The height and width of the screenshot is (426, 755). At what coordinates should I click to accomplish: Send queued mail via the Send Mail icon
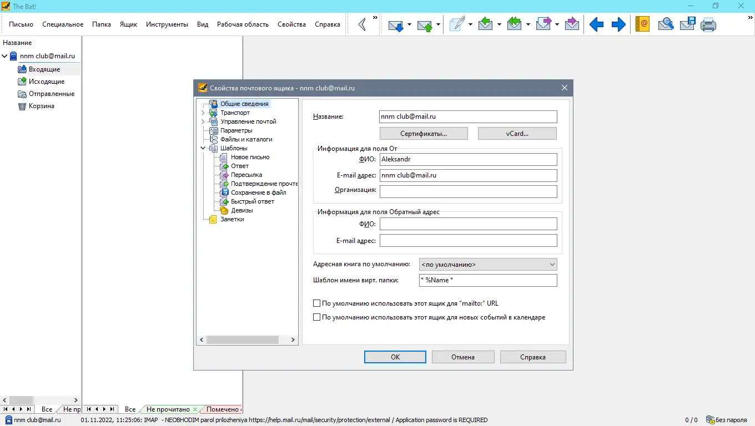(x=424, y=24)
